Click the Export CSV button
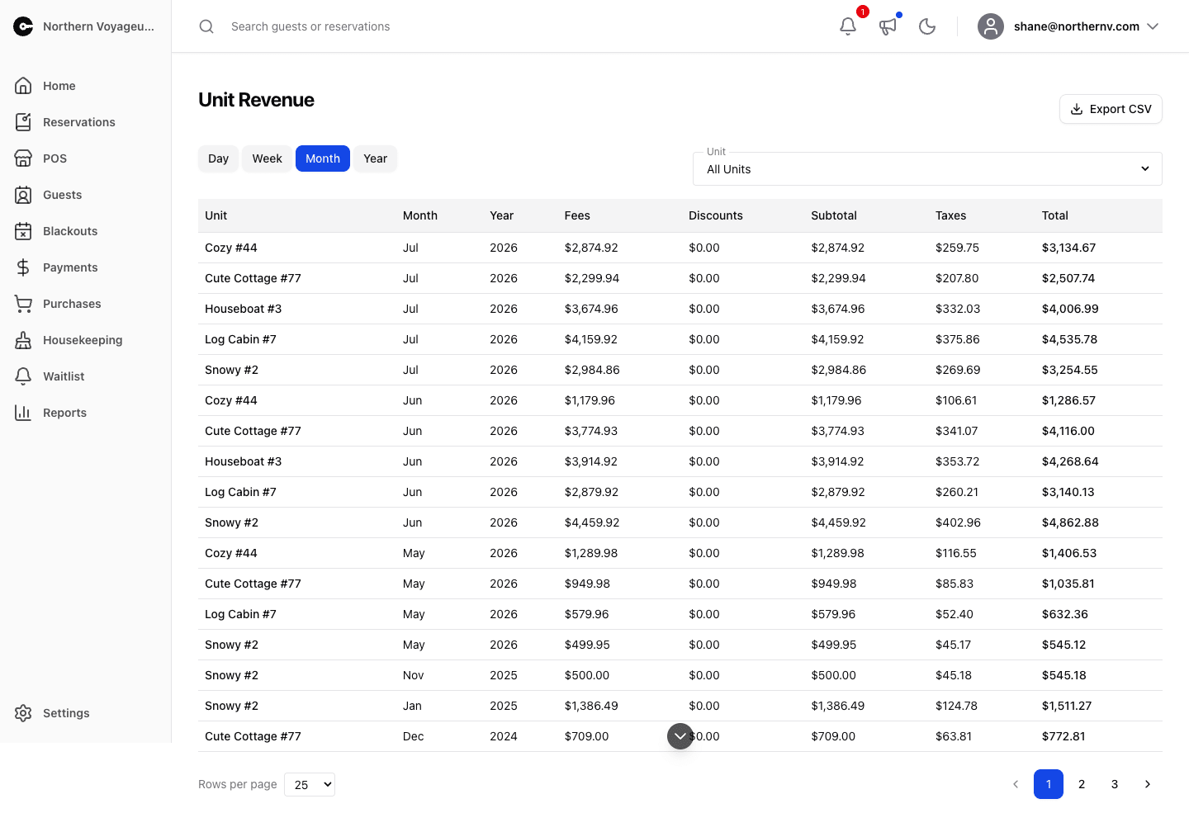Image resolution: width=1189 pixels, height=832 pixels. [1111, 109]
